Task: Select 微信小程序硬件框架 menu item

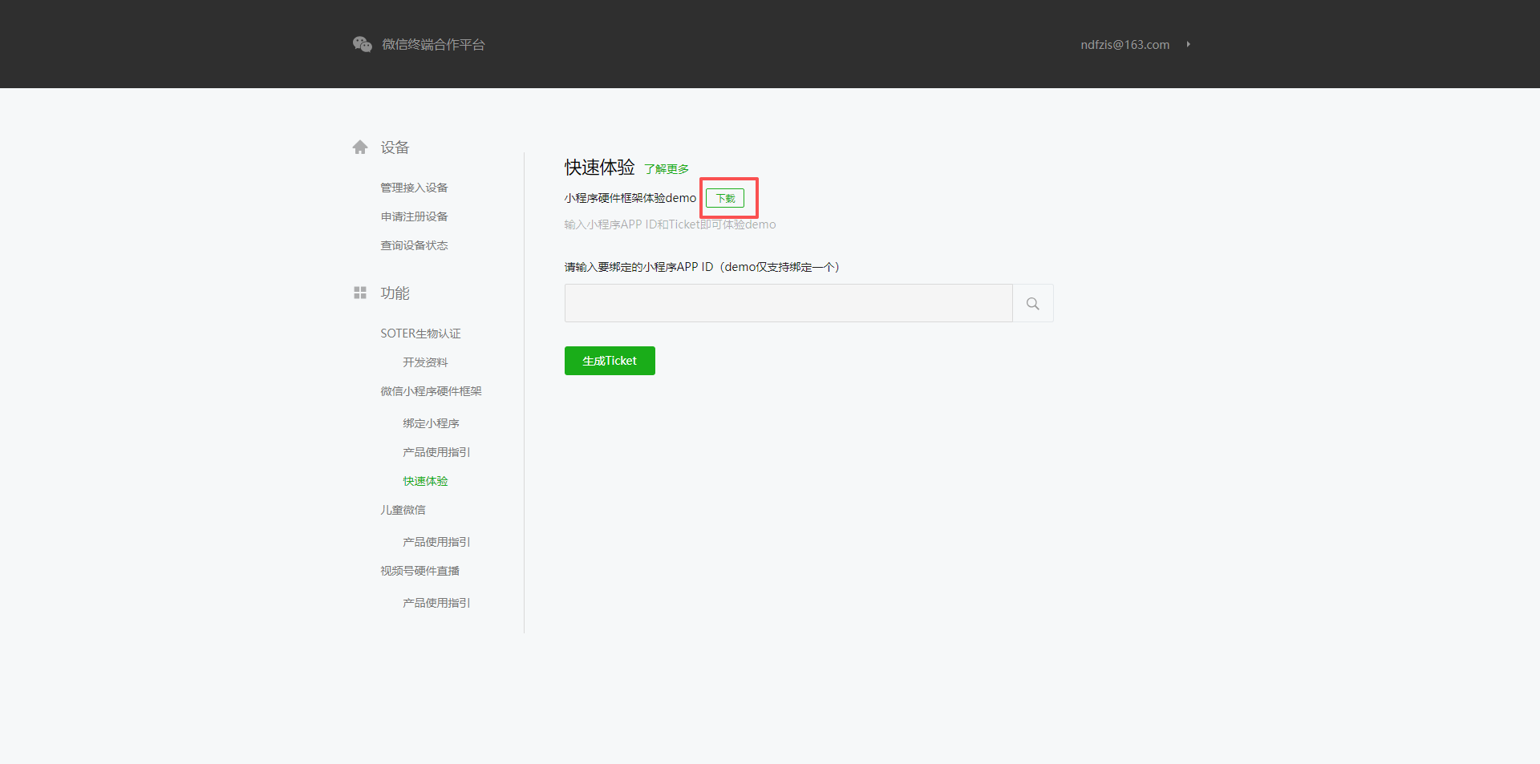Action: (x=431, y=391)
